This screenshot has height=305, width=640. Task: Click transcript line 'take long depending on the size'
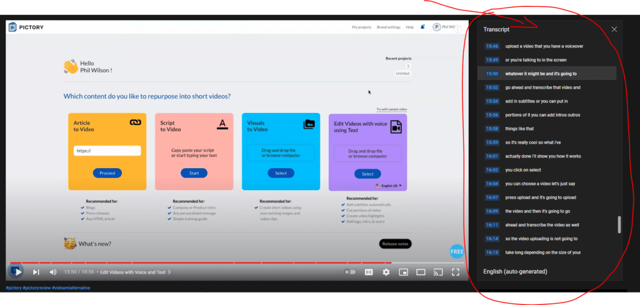click(x=543, y=252)
